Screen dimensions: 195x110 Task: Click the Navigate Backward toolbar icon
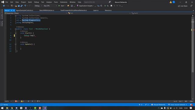[4, 6]
